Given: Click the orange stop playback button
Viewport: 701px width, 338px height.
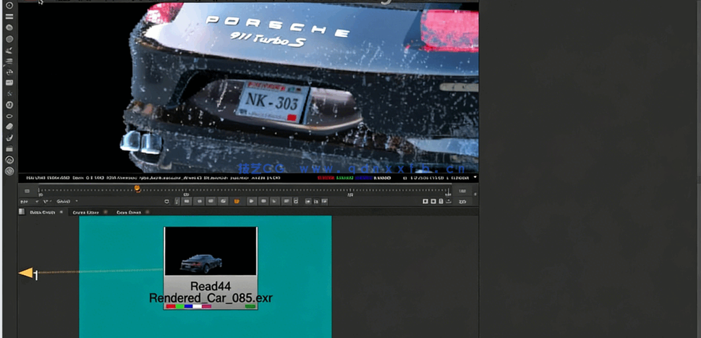Looking at the screenshot, I should pyautogui.click(x=236, y=200).
